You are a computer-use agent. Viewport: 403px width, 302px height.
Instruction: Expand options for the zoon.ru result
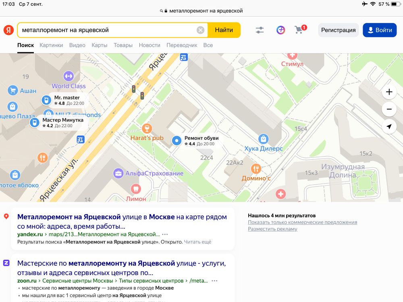click(x=214, y=281)
